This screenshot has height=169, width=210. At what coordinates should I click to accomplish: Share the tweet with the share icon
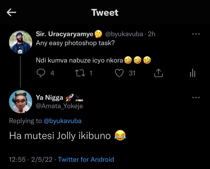point(158,73)
